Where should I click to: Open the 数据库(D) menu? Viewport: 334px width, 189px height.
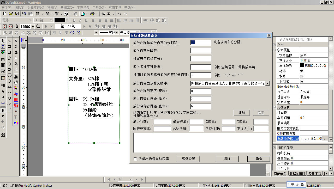pos(67,8)
